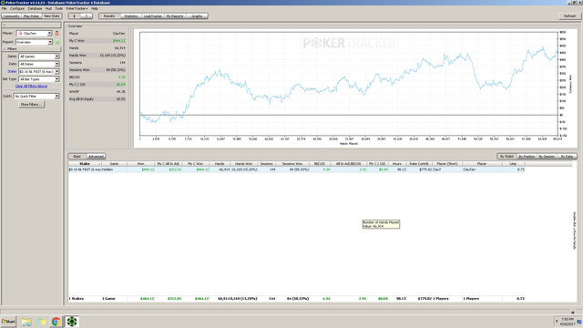Image resolution: width=583 pixels, height=328 pixels.
Task: Click the system clock in the tray
Action: (x=568, y=322)
